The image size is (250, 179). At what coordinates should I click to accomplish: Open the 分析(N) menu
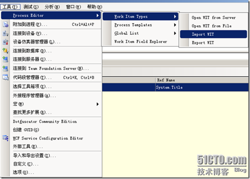[x=52, y=7]
